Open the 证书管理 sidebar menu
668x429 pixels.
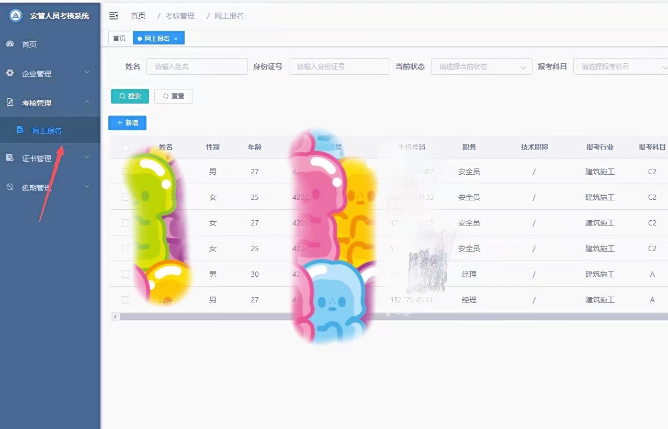[50, 159]
